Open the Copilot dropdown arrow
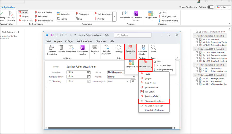Viewport: 232px width, 134px height. point(229,7)
